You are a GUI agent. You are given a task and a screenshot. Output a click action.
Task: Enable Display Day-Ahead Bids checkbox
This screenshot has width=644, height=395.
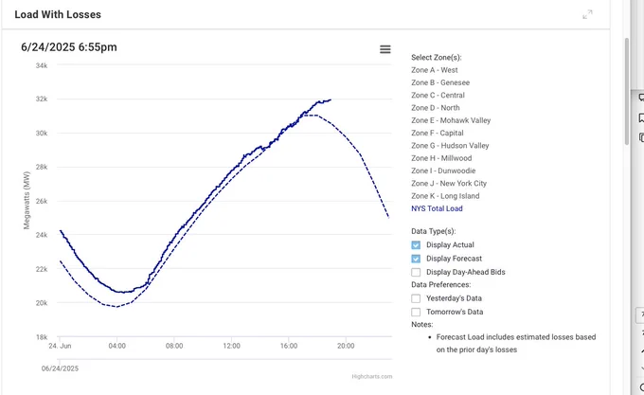coord(416,272)
